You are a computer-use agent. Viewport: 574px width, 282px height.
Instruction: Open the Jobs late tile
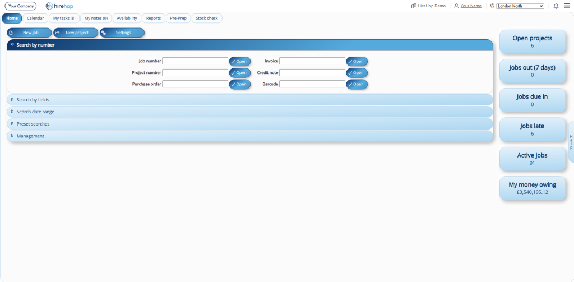pyautogui.click(x=533, y=130)
